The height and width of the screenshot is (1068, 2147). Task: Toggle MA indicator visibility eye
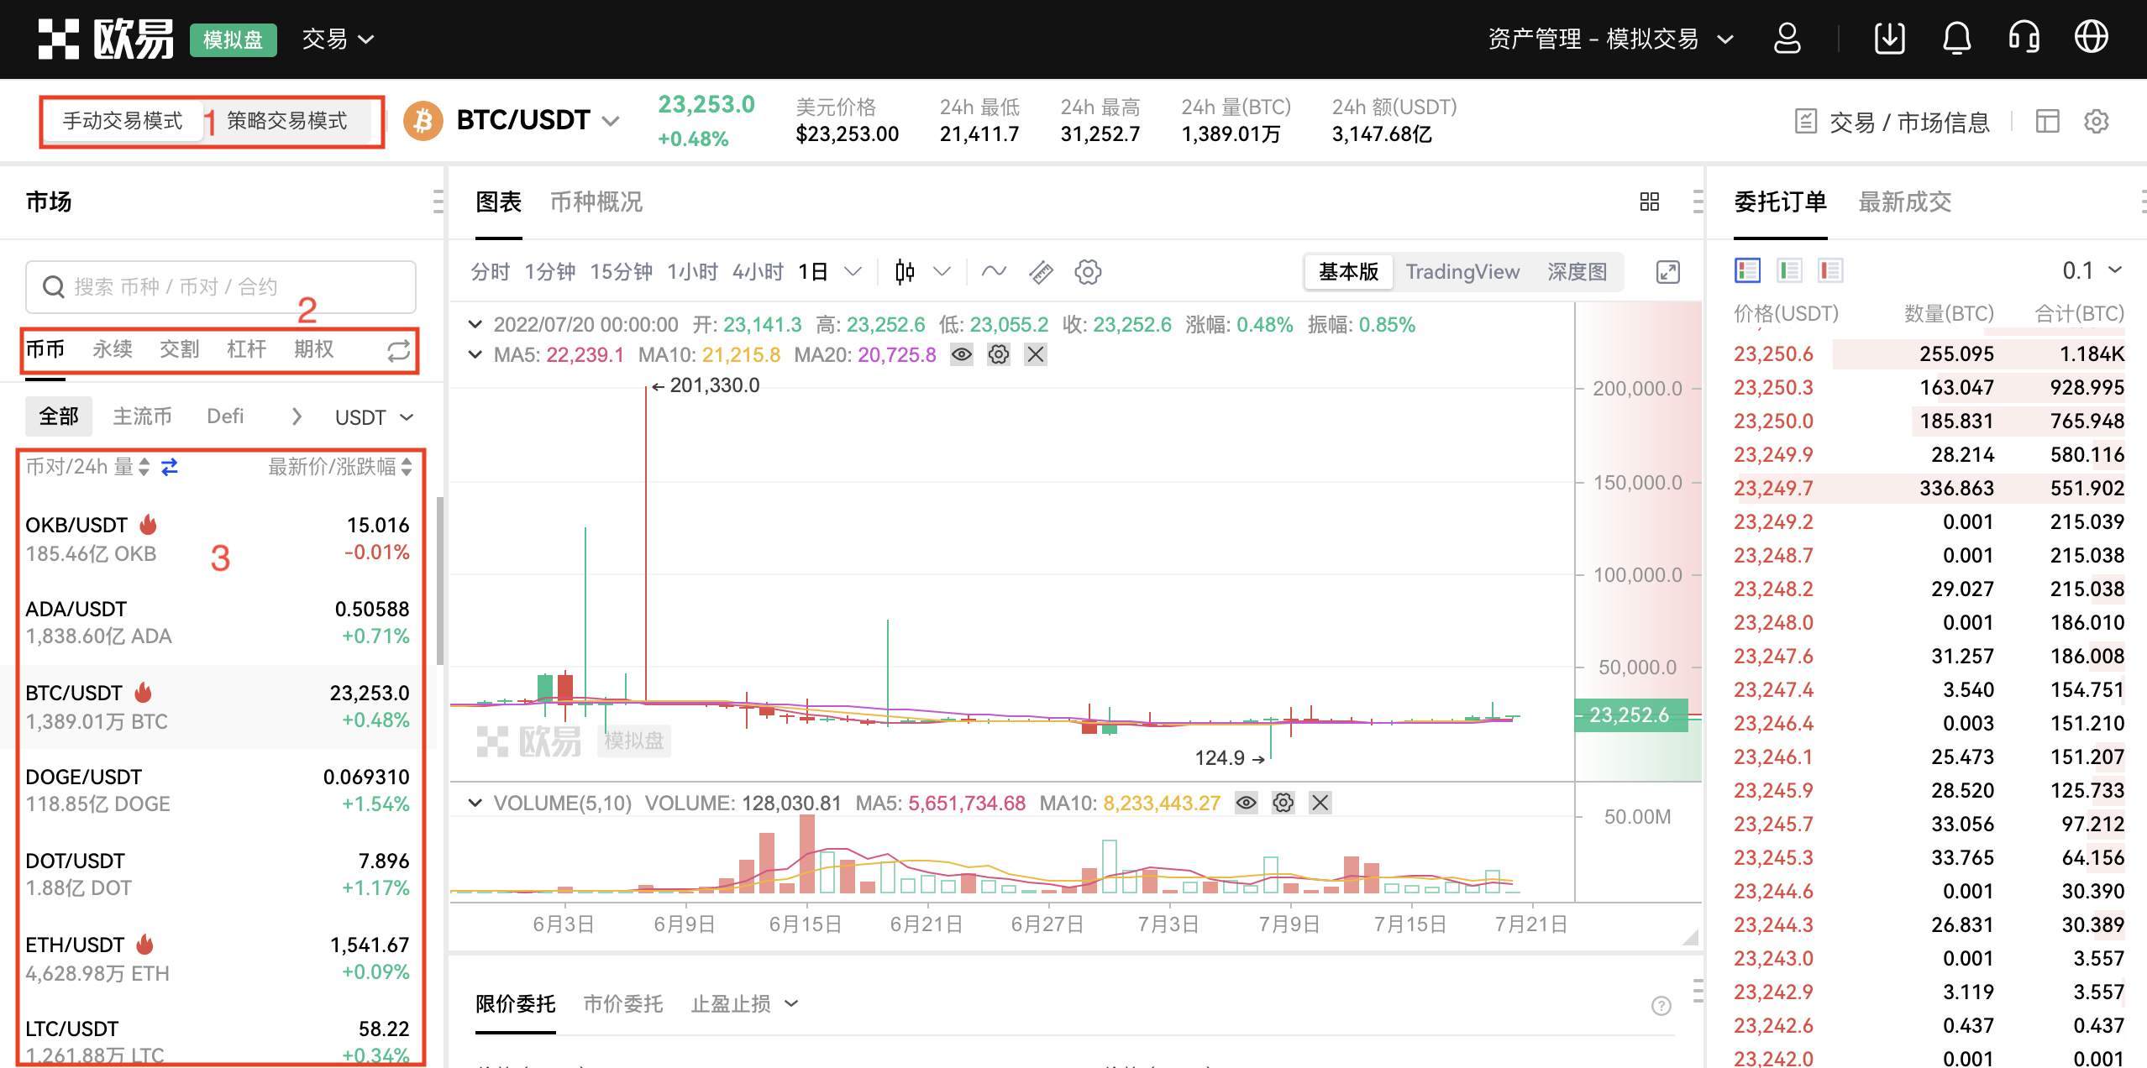pyautogui.click(x=962, y=355)
